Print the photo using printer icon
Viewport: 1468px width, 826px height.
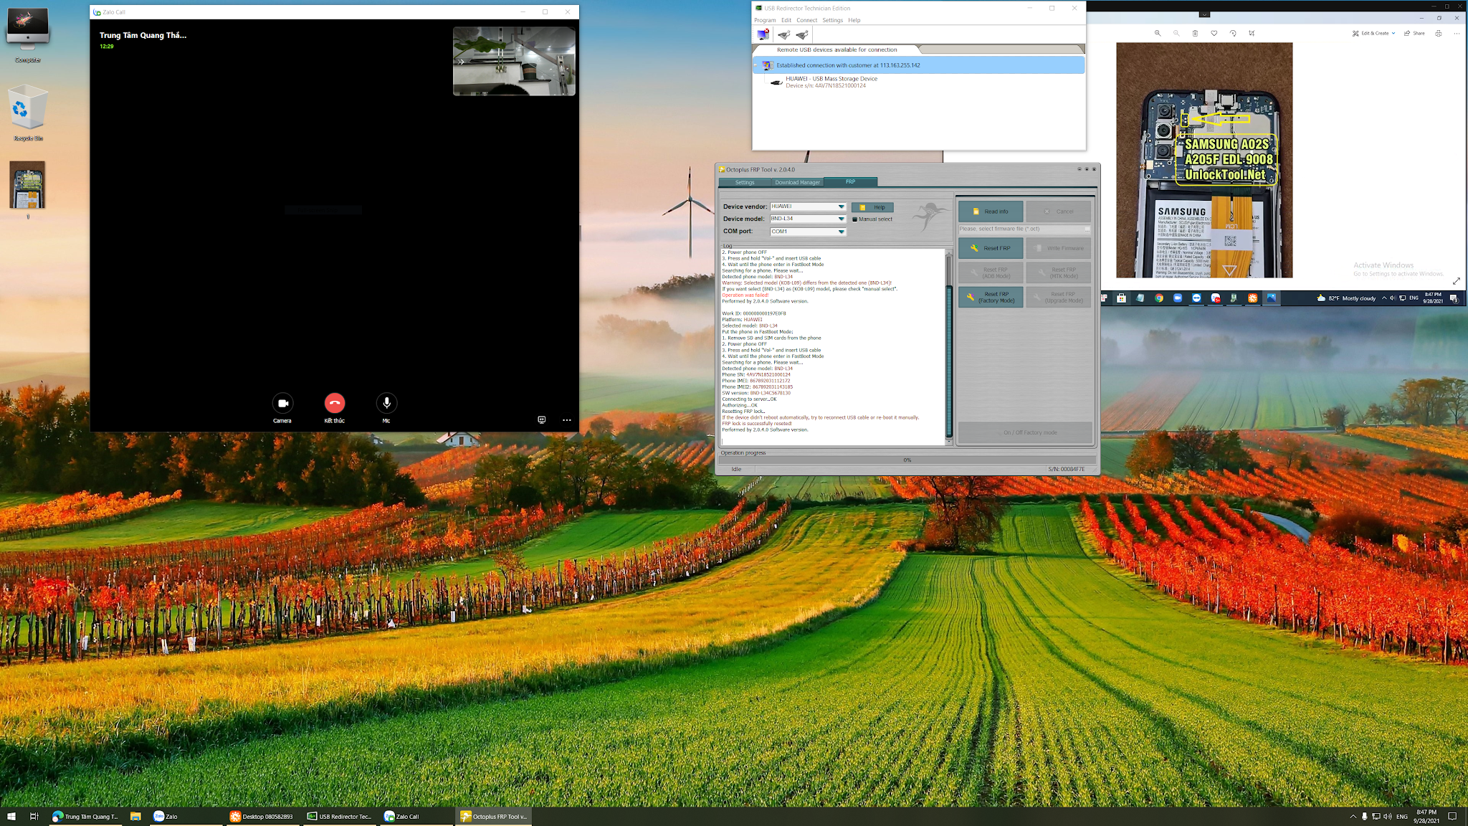[1438, 33]
